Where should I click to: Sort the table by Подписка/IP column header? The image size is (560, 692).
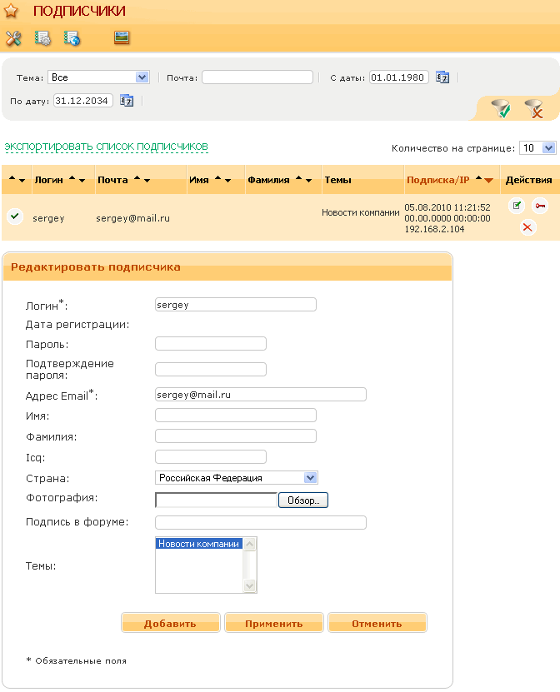point(437,180)
